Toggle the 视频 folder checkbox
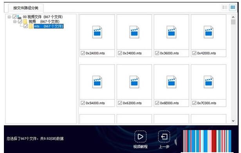Image resolution: width=241 pixels, height=153 pixels. click(20, 21)
